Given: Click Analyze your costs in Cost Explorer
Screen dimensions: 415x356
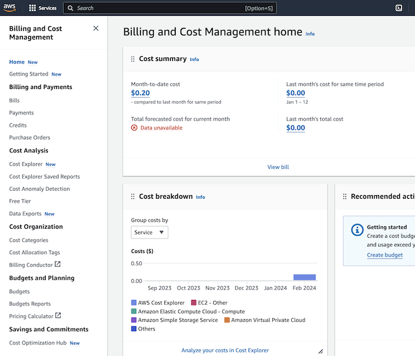Looking at the screenshot, I should tap(225, 351).
